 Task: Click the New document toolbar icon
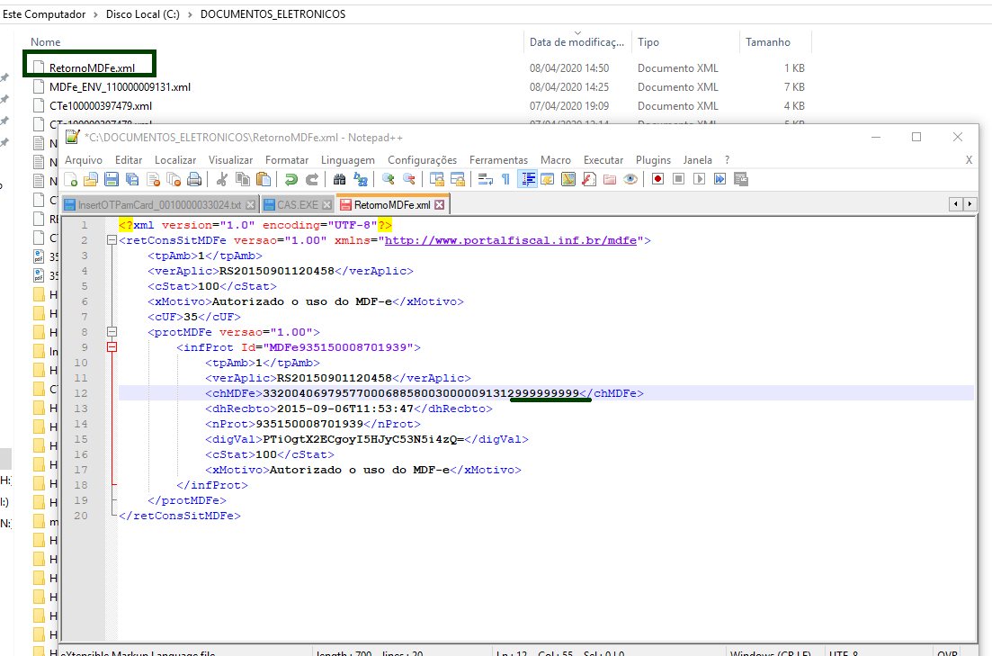pyautogui.click(x=71, y=179)
